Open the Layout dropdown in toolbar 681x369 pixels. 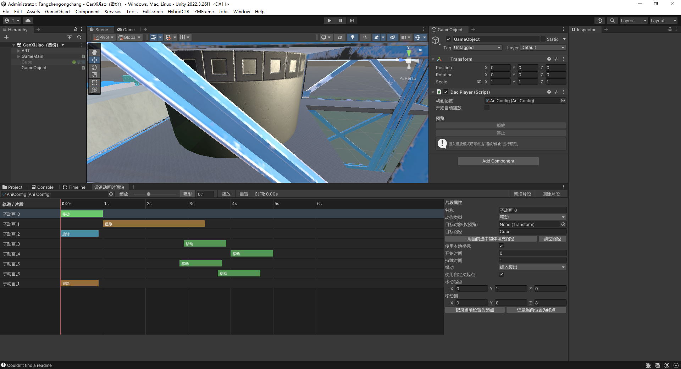click(x=663, y=21)
